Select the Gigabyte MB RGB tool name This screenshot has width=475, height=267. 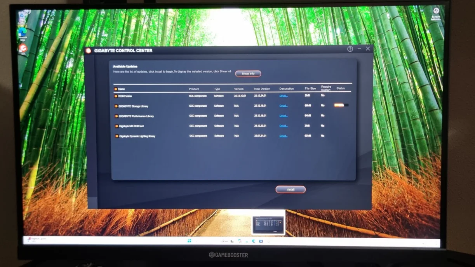coord(131,126)
